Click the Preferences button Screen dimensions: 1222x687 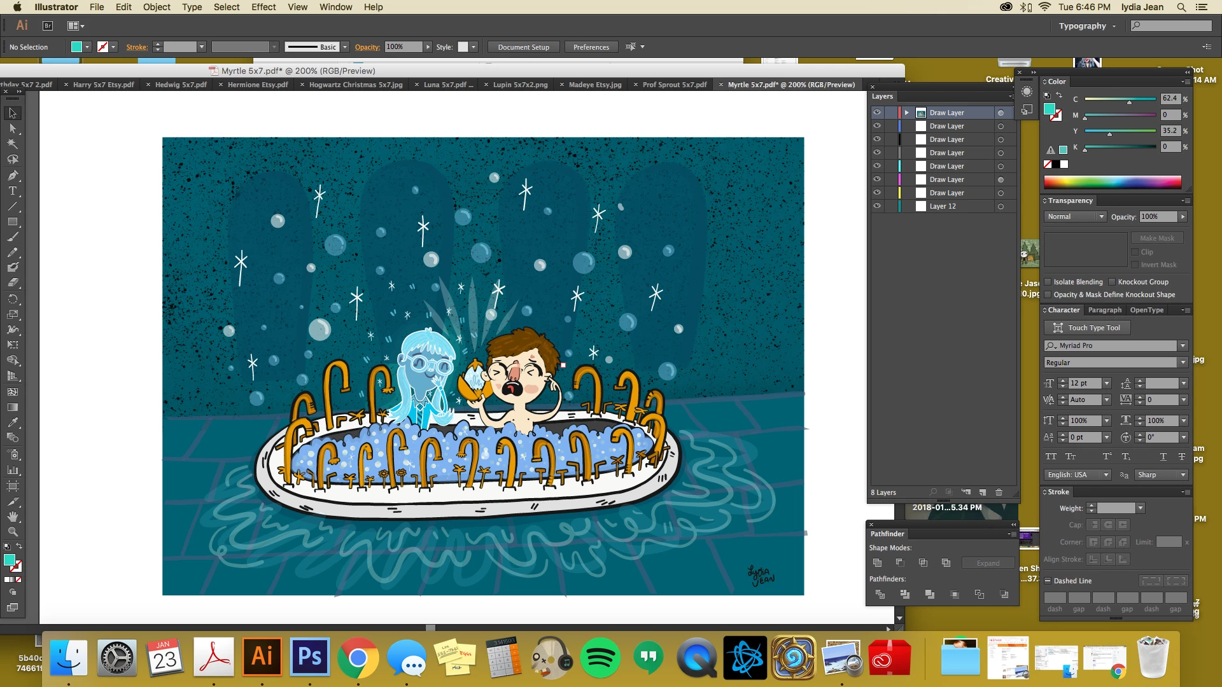[591, 47]
